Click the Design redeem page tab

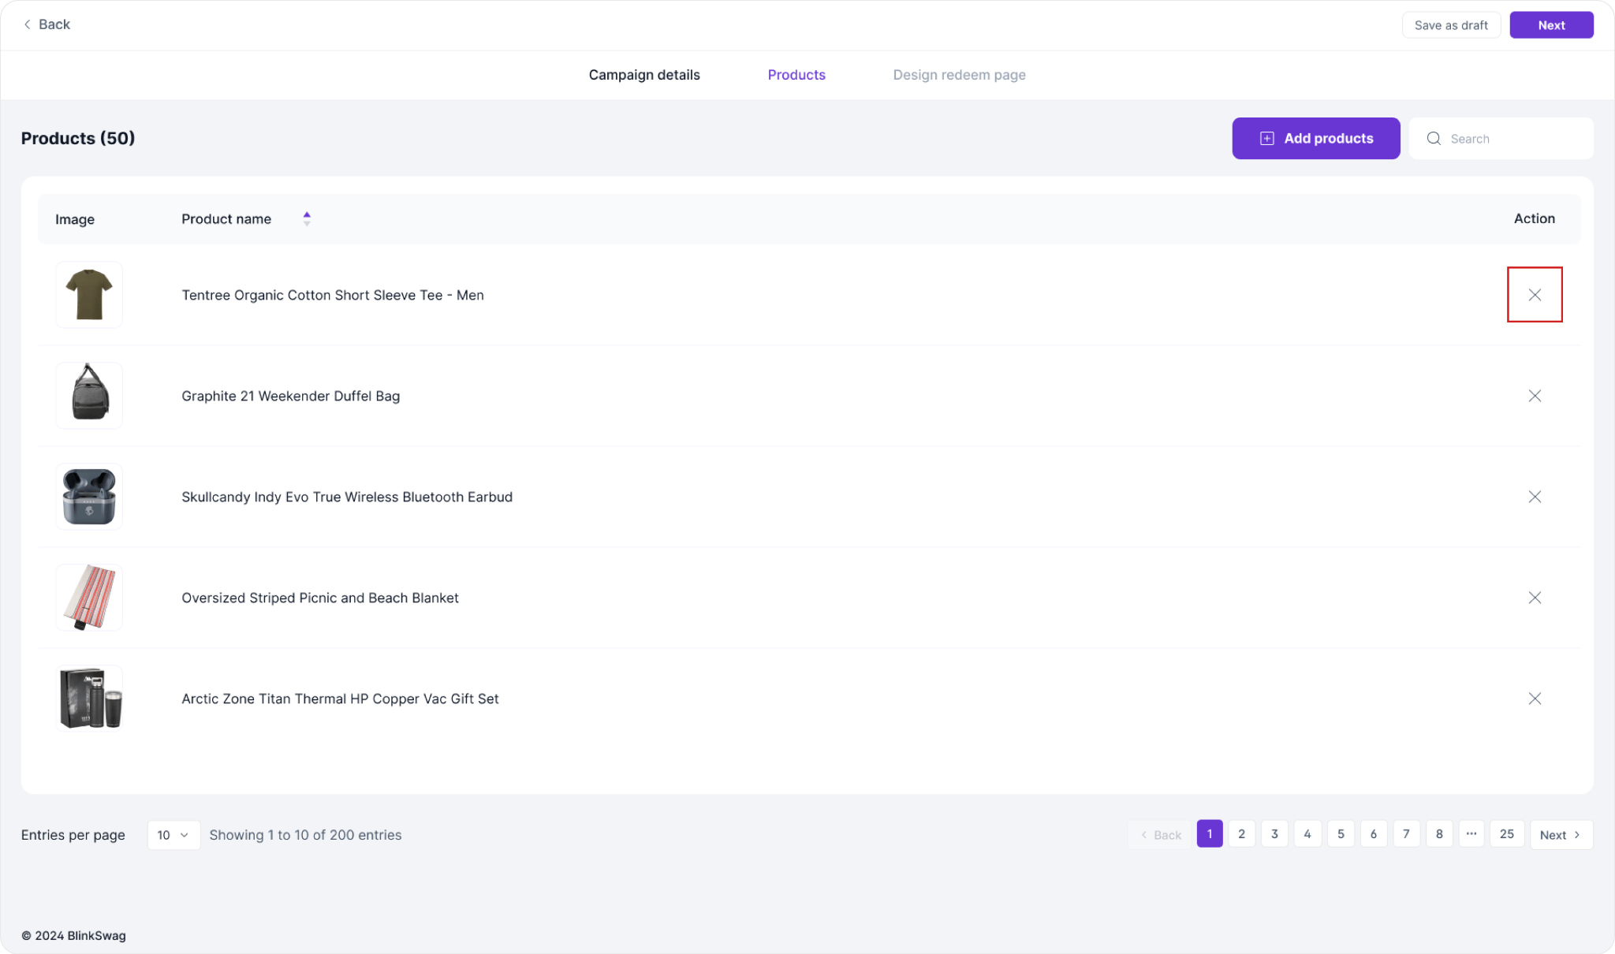(x=959, y=74)
